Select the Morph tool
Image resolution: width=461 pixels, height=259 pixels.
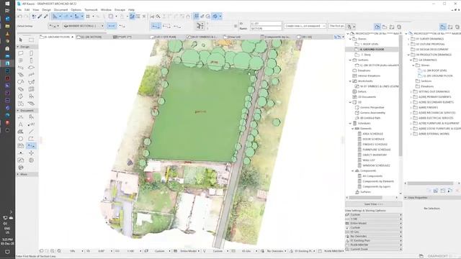tap(21, 96)
